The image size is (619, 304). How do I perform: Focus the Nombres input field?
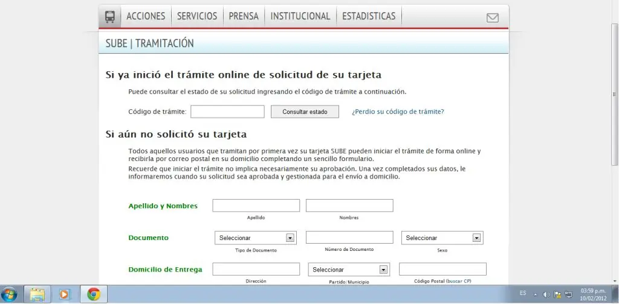[349, 206]
